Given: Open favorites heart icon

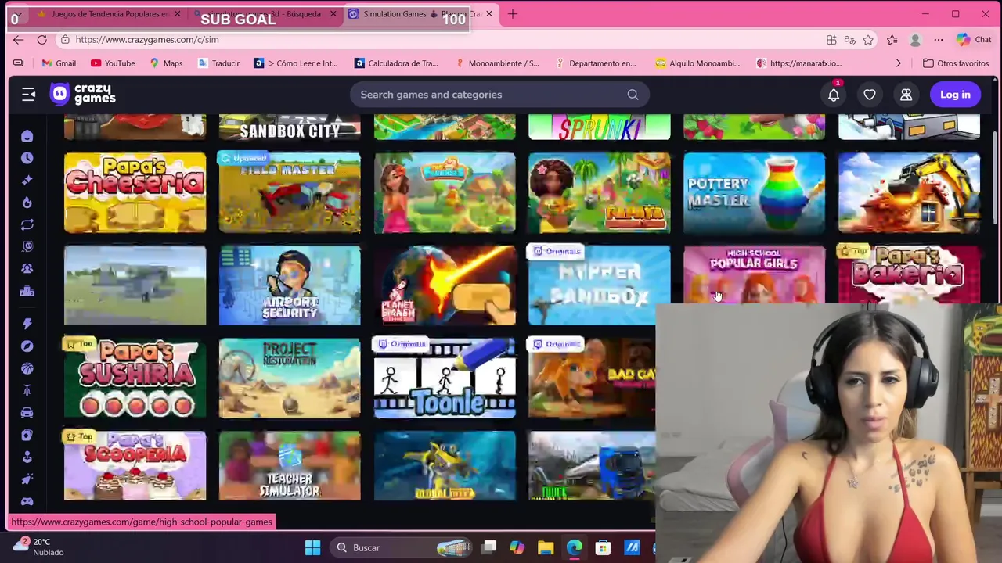Looking at the screenshot, I should pyautogui.click(x=870, y=95).
